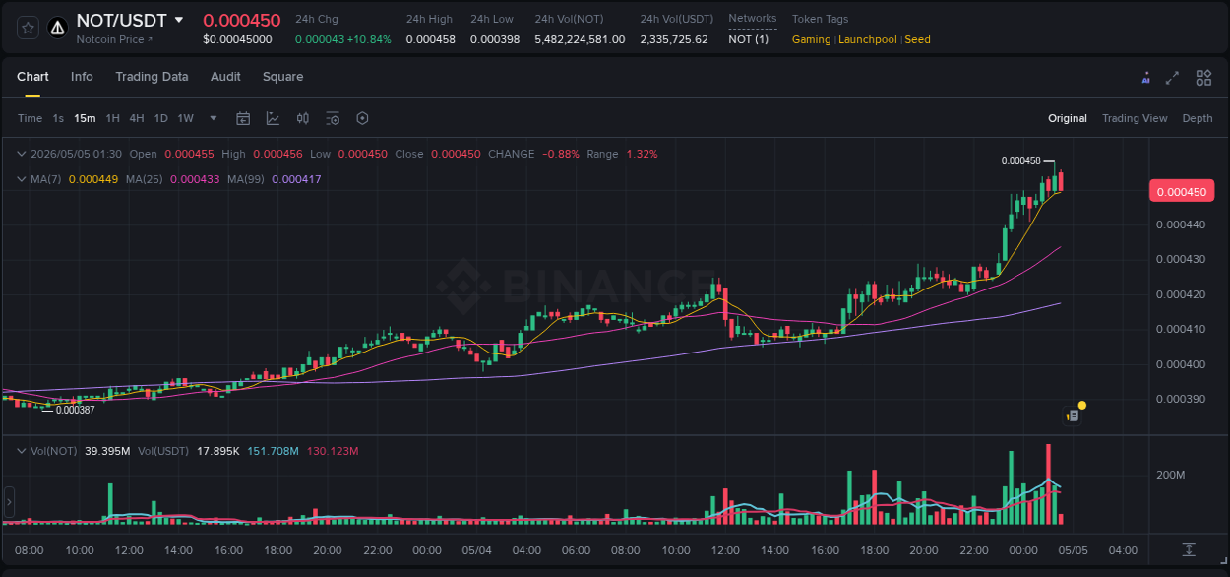Click the 200M volume axis label
Image resolution: width=1230 pixels, height=577 pixels.
(1171, 475)
